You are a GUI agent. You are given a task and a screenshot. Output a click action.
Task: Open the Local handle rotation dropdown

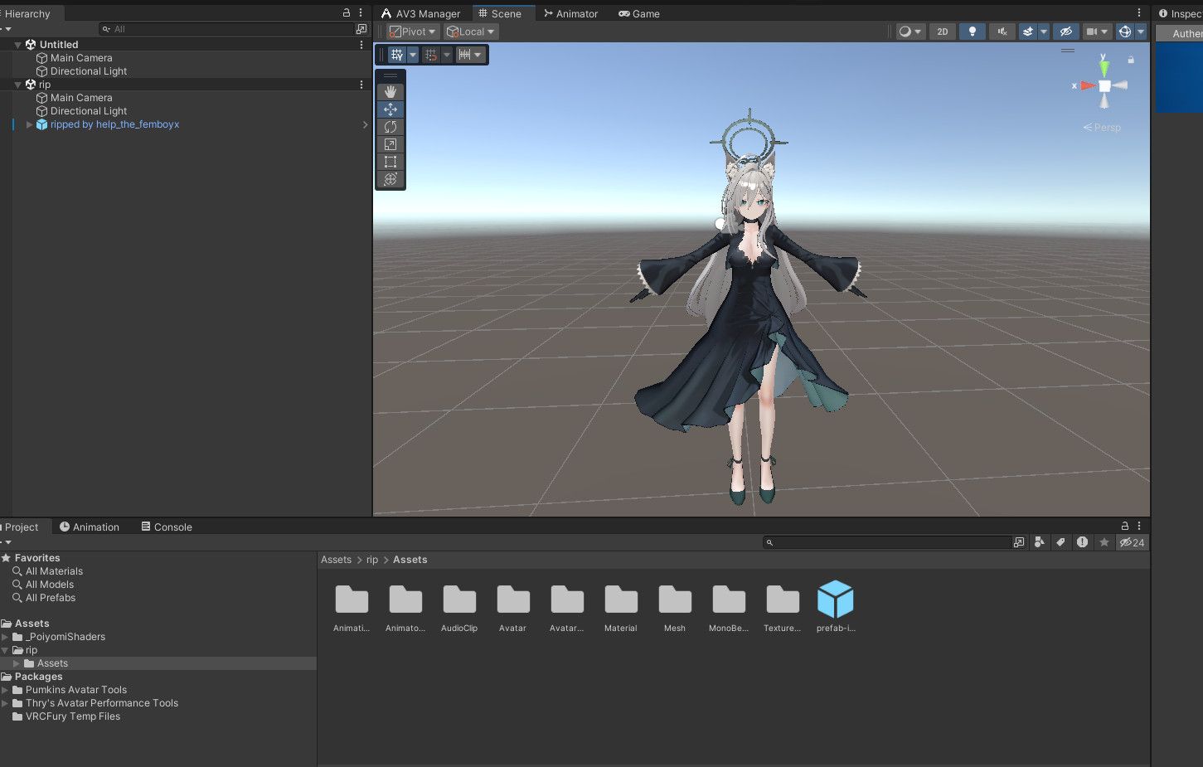coord(470,32)
